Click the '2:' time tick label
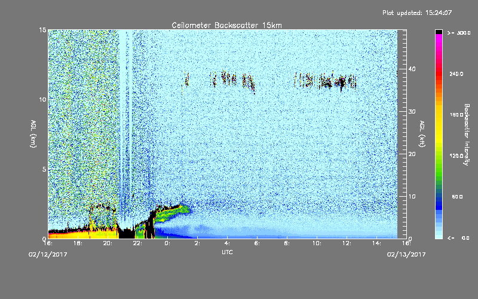 pos(197,243)
